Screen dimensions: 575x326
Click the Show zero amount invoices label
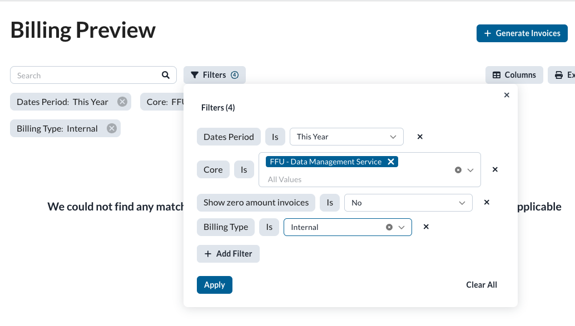[256, 203]
